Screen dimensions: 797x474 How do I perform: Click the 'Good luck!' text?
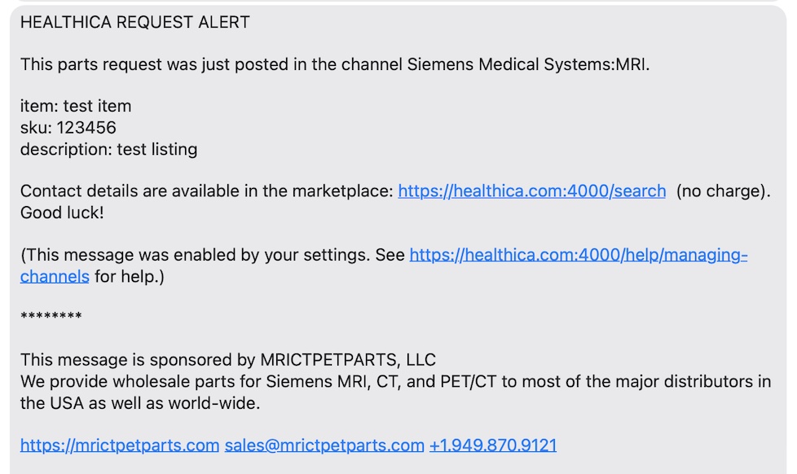coord(62,213)
